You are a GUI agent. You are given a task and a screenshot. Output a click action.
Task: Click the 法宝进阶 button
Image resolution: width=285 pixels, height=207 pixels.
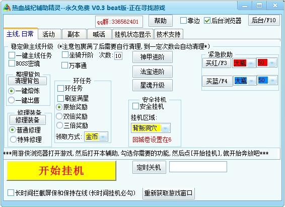[152, 72]
